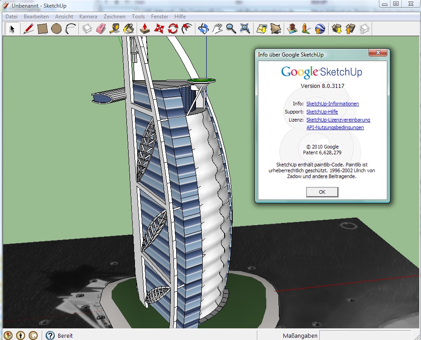Open the Datei menu

[12, 17]
